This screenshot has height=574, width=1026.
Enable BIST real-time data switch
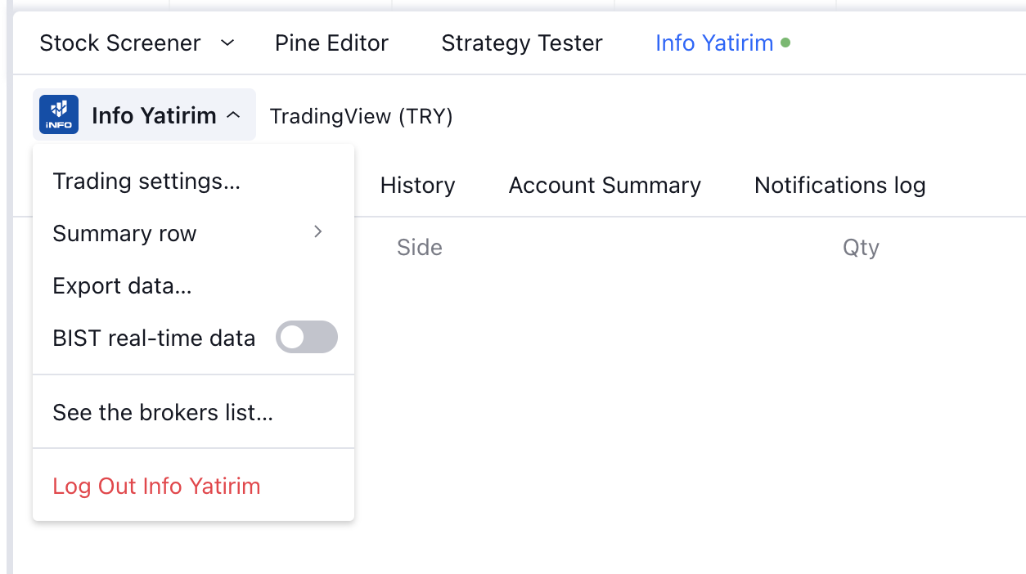307,337
